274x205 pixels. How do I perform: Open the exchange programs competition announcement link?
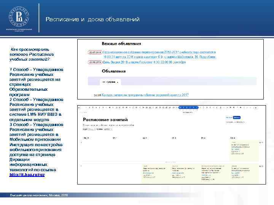click(145, 95)
